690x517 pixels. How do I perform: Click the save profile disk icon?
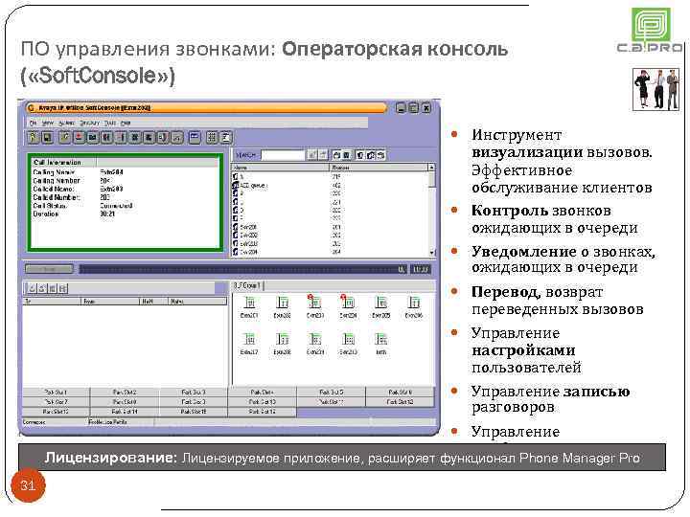(x=48, y=138)
